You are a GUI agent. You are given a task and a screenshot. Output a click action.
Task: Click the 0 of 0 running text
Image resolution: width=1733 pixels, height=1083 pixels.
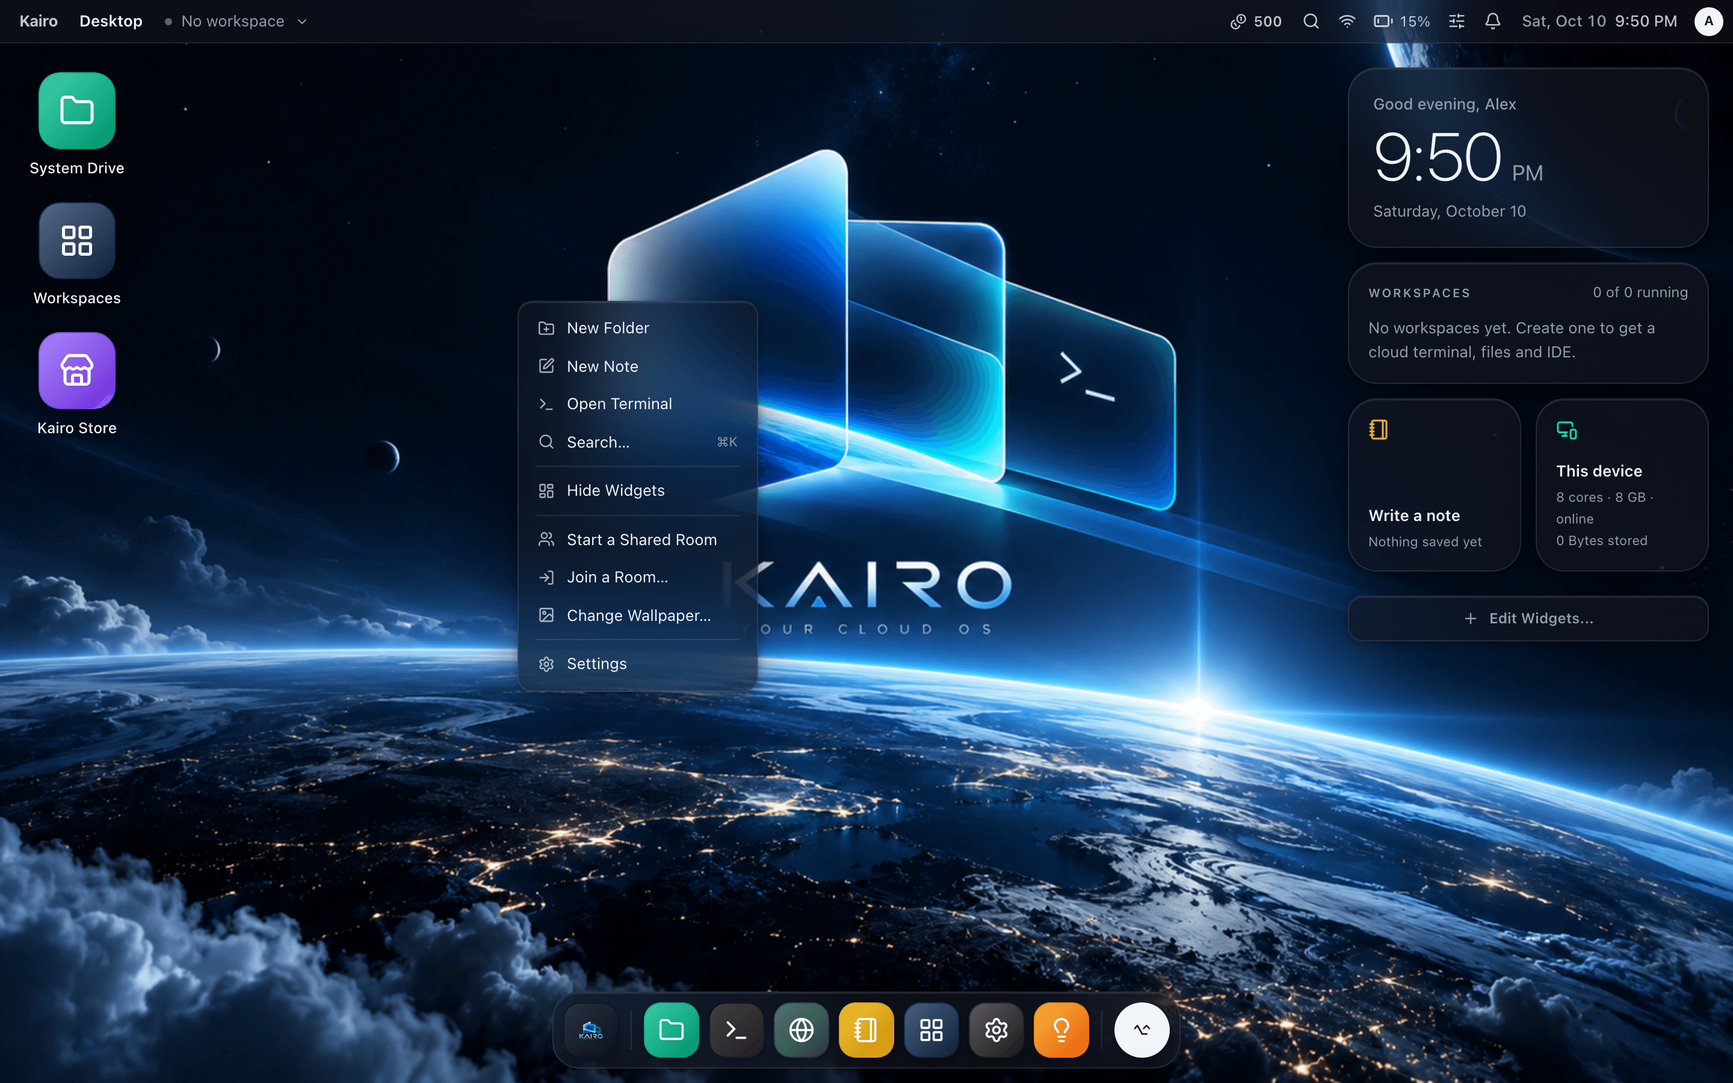(x=1640, y=292)
